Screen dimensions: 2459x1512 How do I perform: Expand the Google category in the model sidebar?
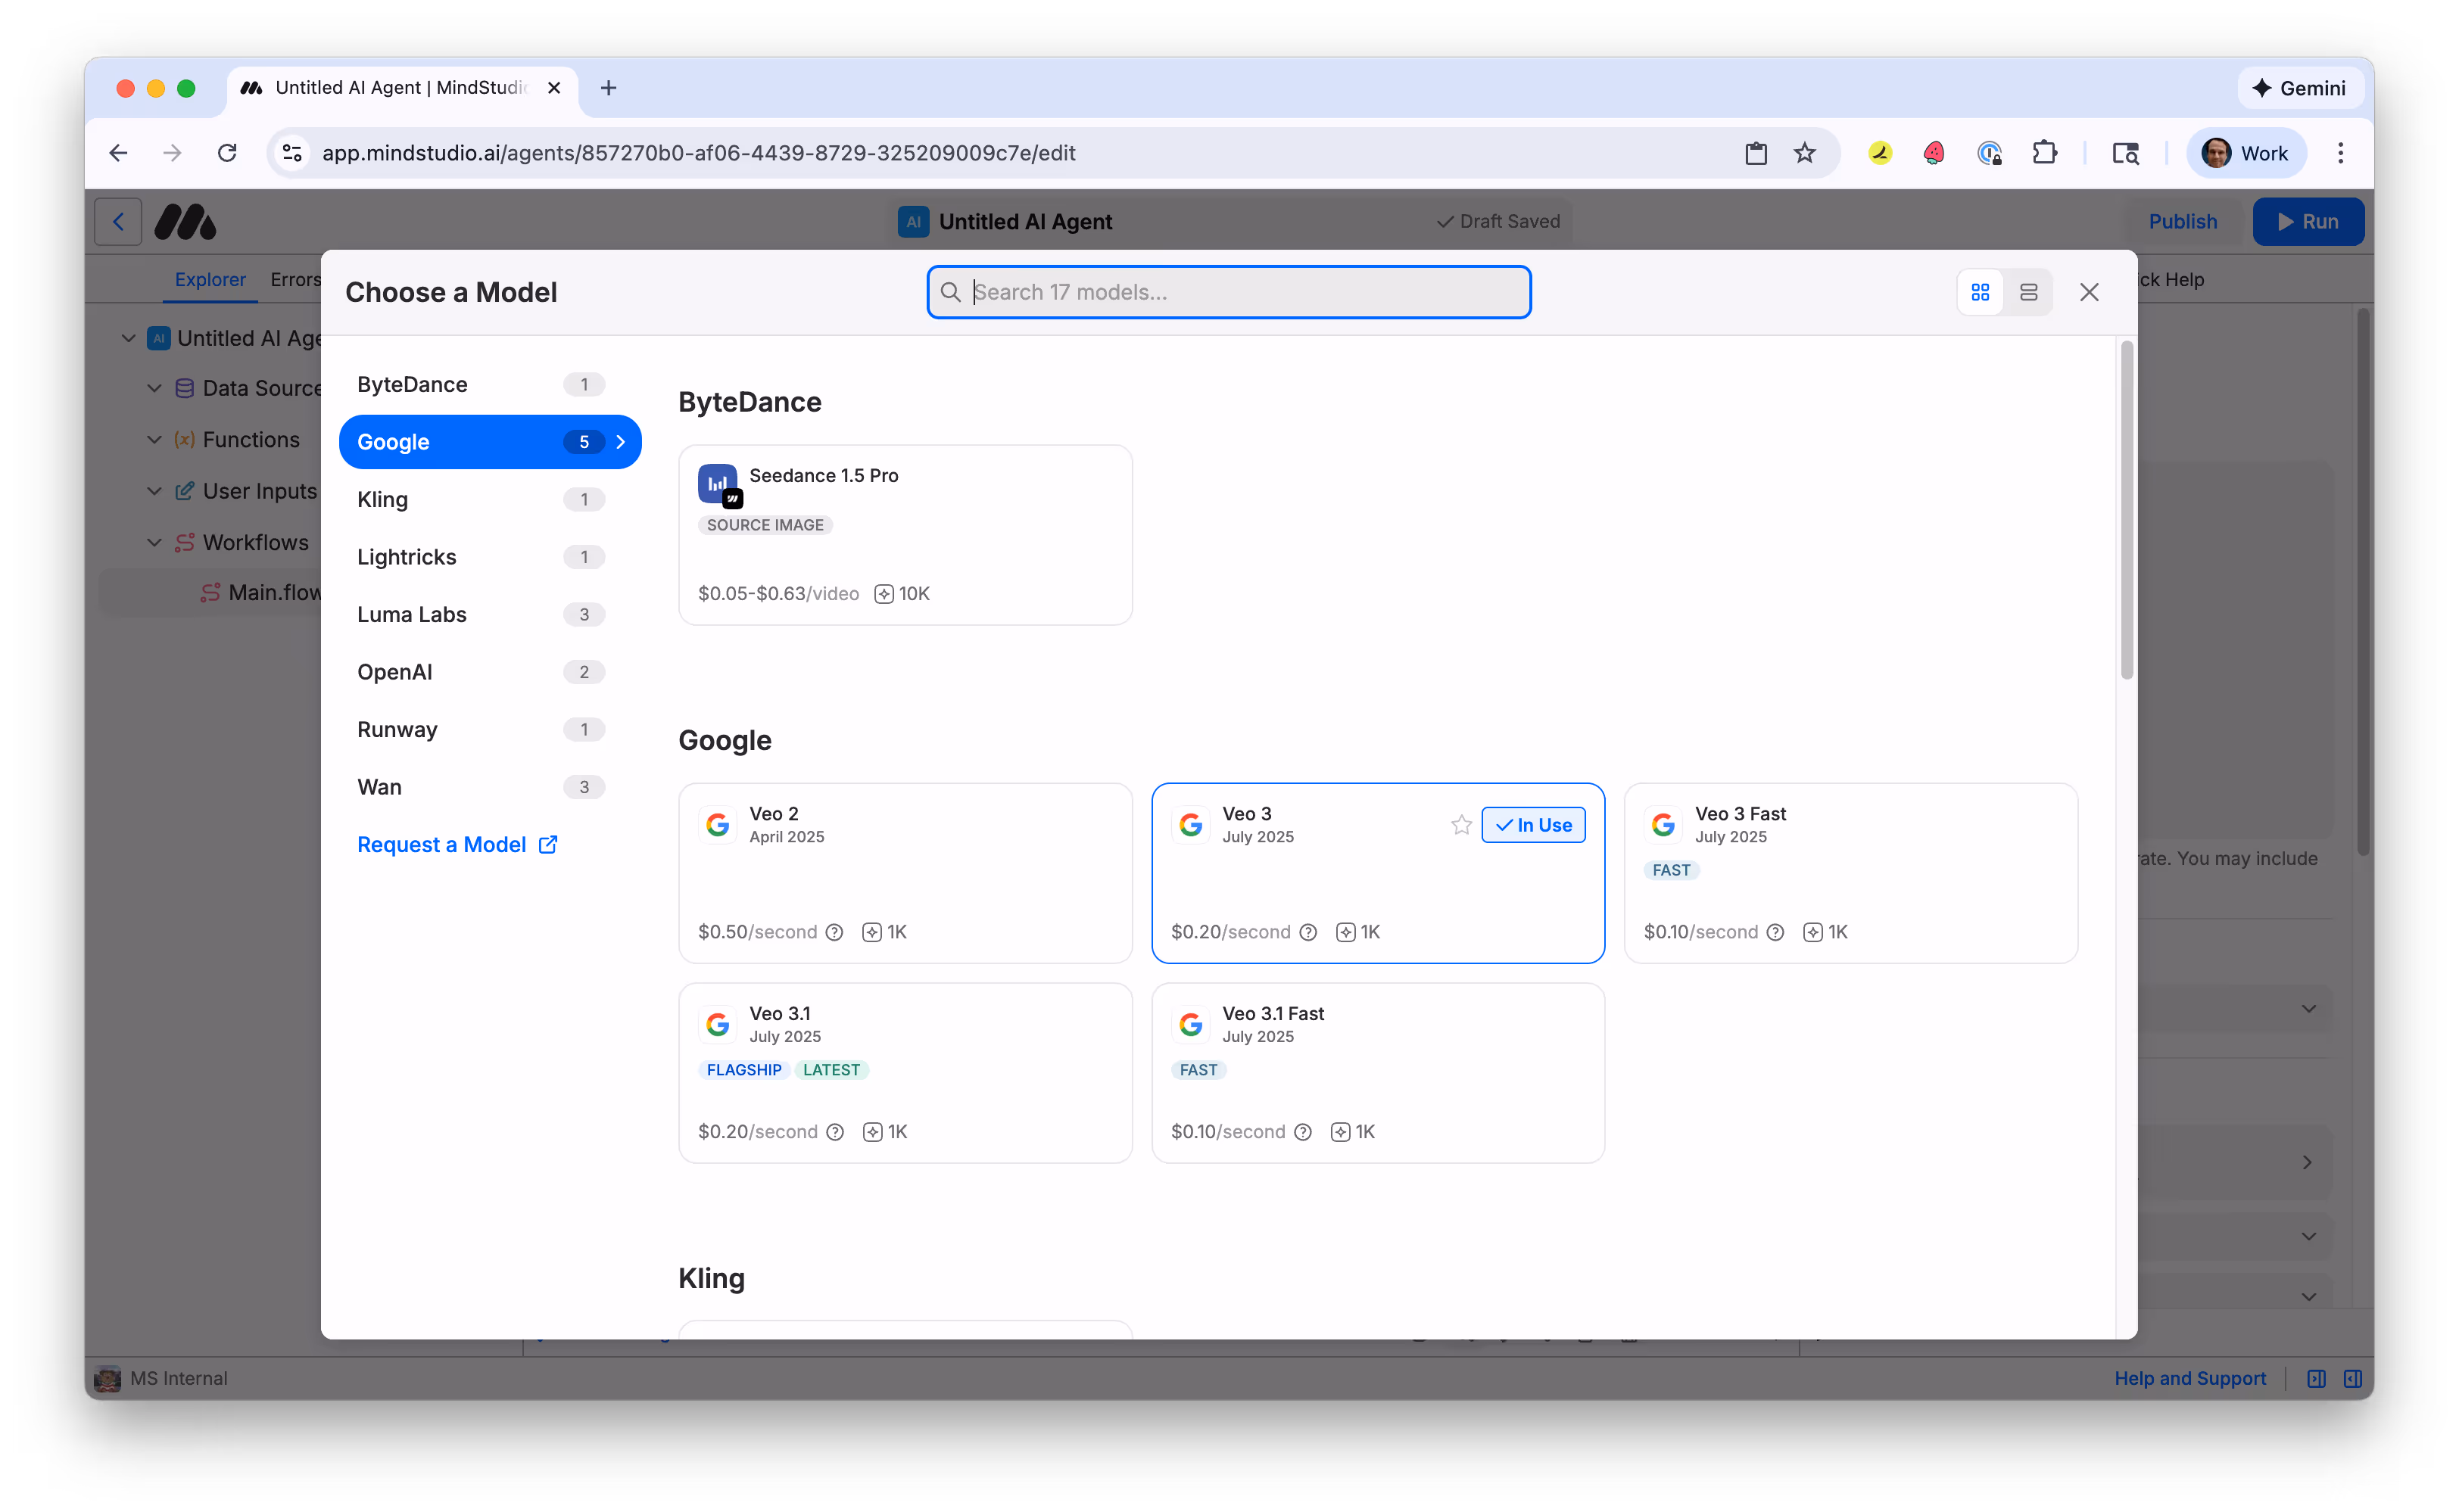489,441
